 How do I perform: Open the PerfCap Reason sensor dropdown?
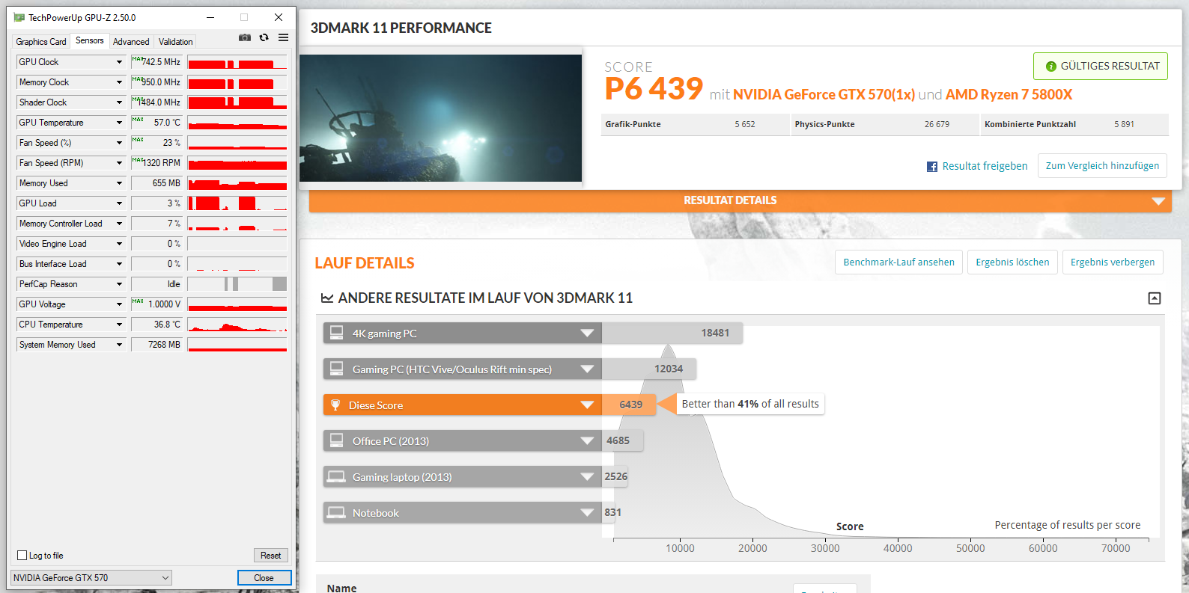click(119, 284)
